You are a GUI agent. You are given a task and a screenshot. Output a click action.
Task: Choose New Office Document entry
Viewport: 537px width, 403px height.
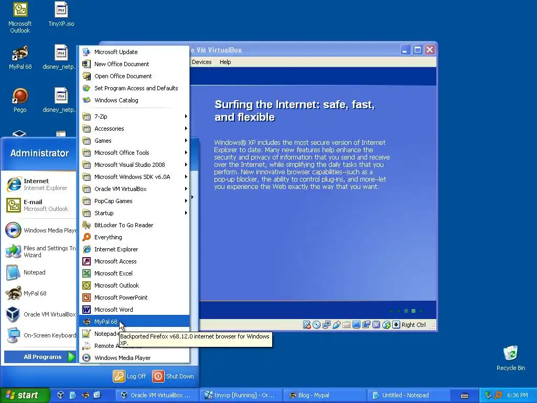click(135, 63)
